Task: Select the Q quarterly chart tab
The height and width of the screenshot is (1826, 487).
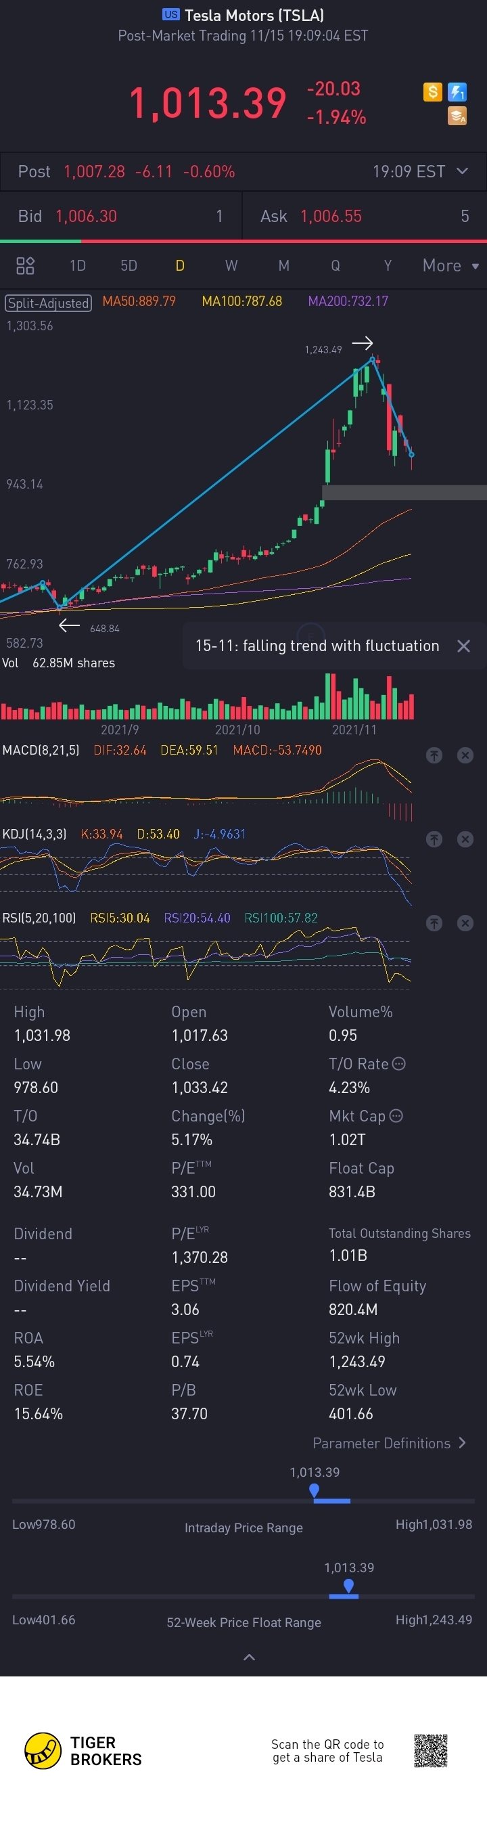Action: (335, 266)
